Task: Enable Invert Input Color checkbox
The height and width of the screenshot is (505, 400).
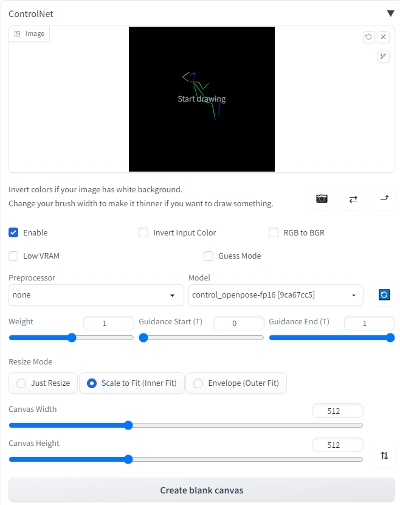Action: click(143, 232)
